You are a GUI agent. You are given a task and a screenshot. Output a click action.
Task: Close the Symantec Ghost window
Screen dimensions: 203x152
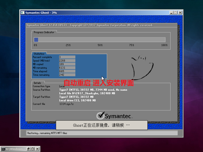click(180, 13)
